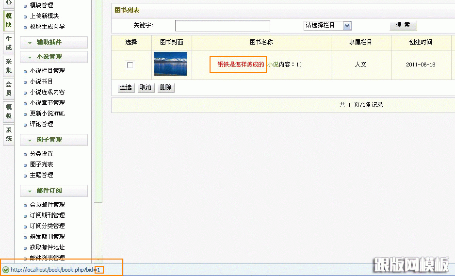The height and width of the screenshot is (276, 455).
Task: Switch to the 模块 vertical tab
Action: point(8,20)
